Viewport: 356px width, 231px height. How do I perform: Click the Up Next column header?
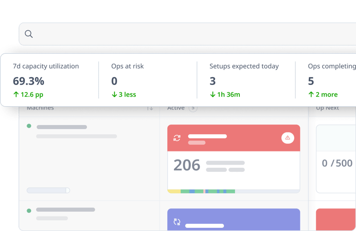point(328,108)
